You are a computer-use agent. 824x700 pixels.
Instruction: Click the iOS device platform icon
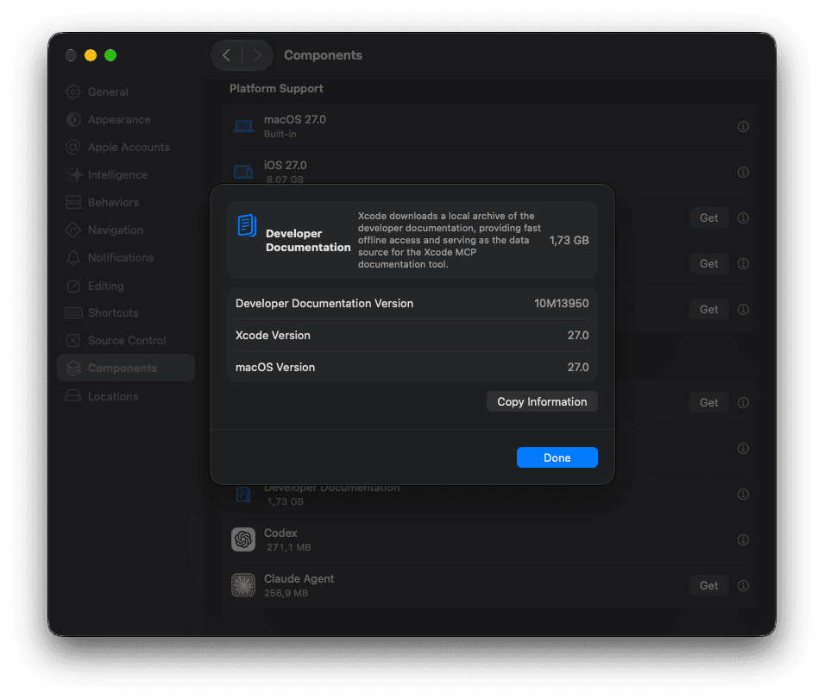pyautogui.click(x=243, y=172)
